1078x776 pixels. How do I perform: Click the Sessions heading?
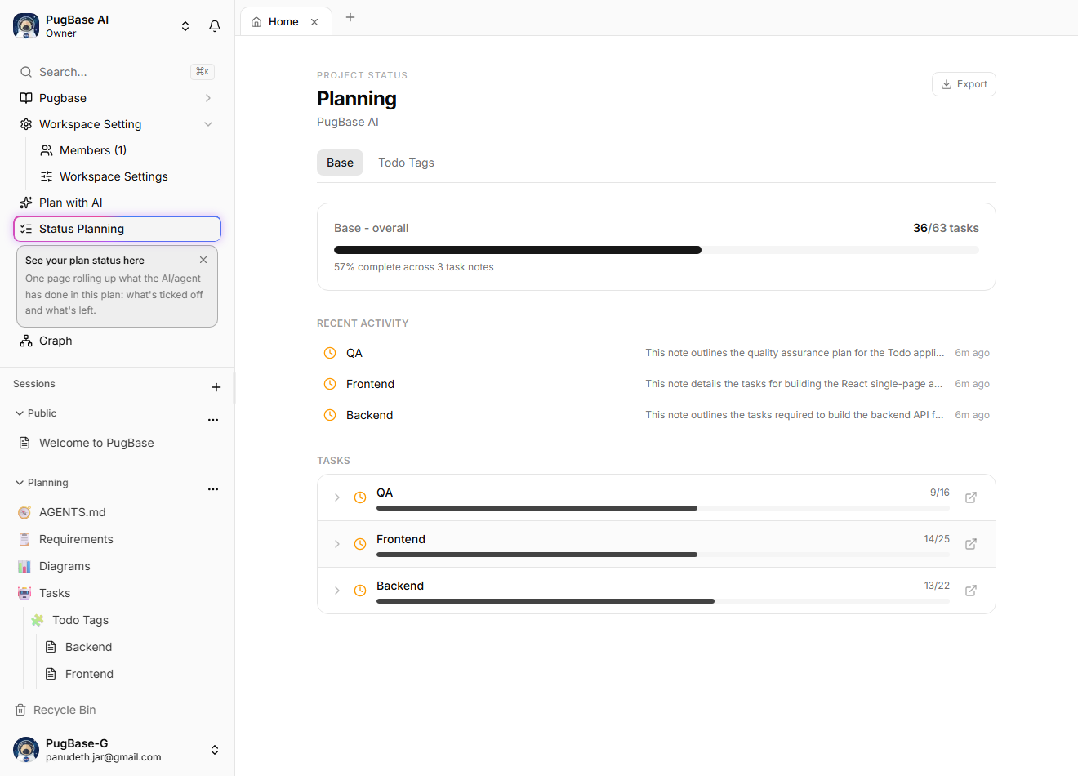pyautogui.click(x=34, y=384)
